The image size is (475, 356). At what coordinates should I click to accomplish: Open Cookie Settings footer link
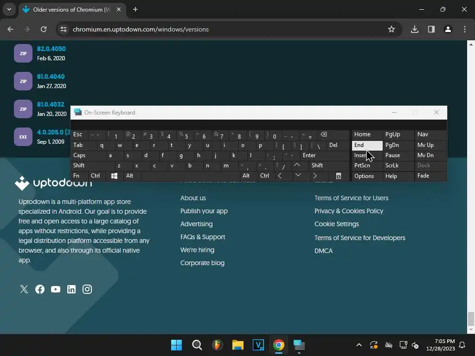[337, 224]
